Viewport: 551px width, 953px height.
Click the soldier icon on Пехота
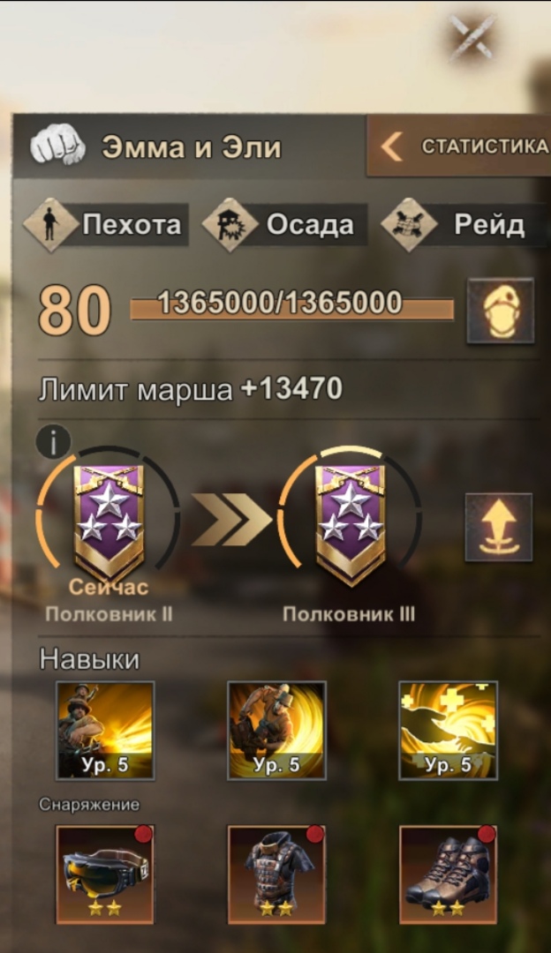click(50, 224)
